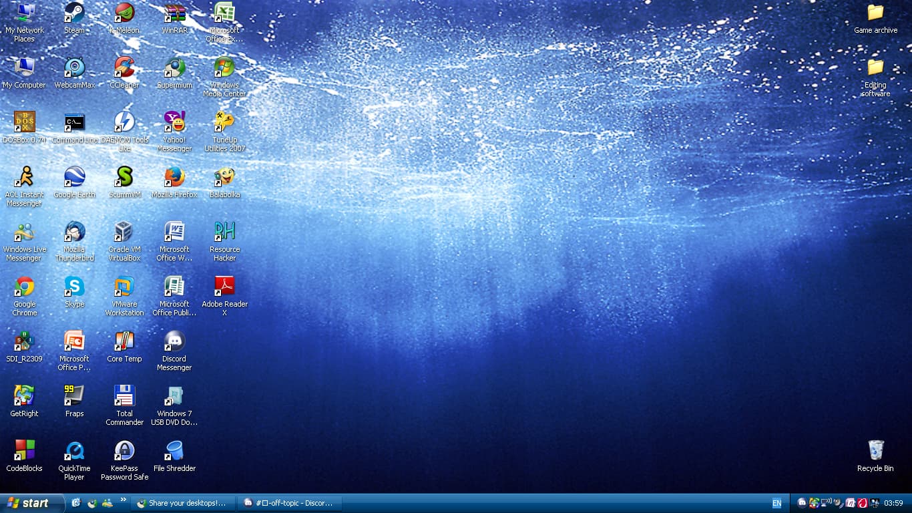Select Yahoo! Messenger icon
912x513 pixels.
(174, 122)
